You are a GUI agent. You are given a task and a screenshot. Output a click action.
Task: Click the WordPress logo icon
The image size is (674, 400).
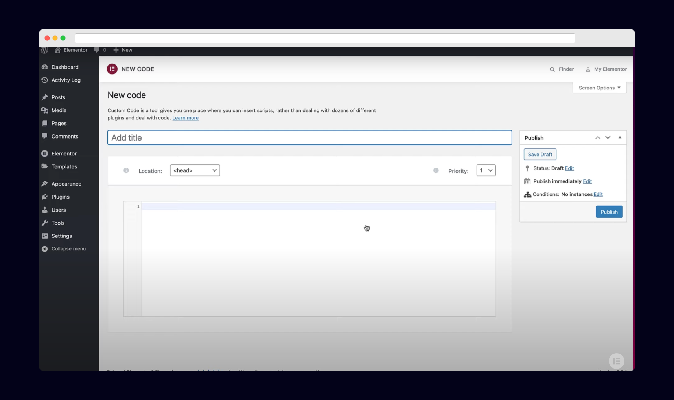pyautogui.click(x=44, y=50)
